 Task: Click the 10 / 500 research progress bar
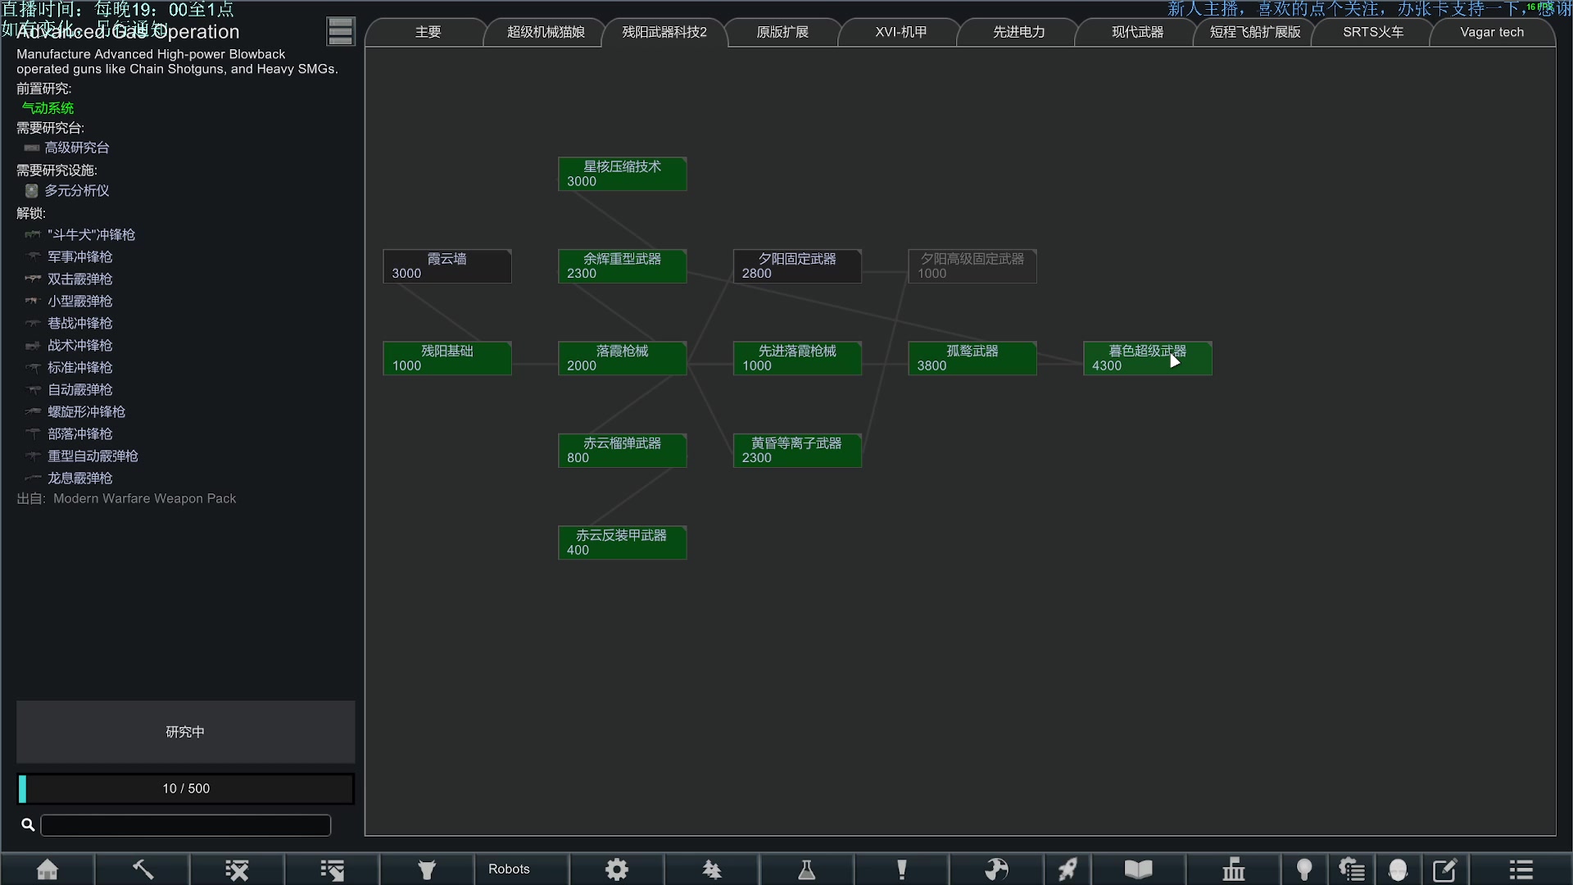pos(186,788)
